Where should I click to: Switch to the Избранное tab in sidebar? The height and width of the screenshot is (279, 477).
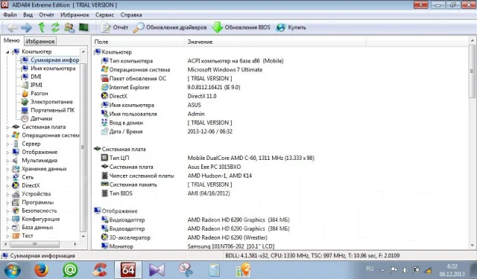40,41
